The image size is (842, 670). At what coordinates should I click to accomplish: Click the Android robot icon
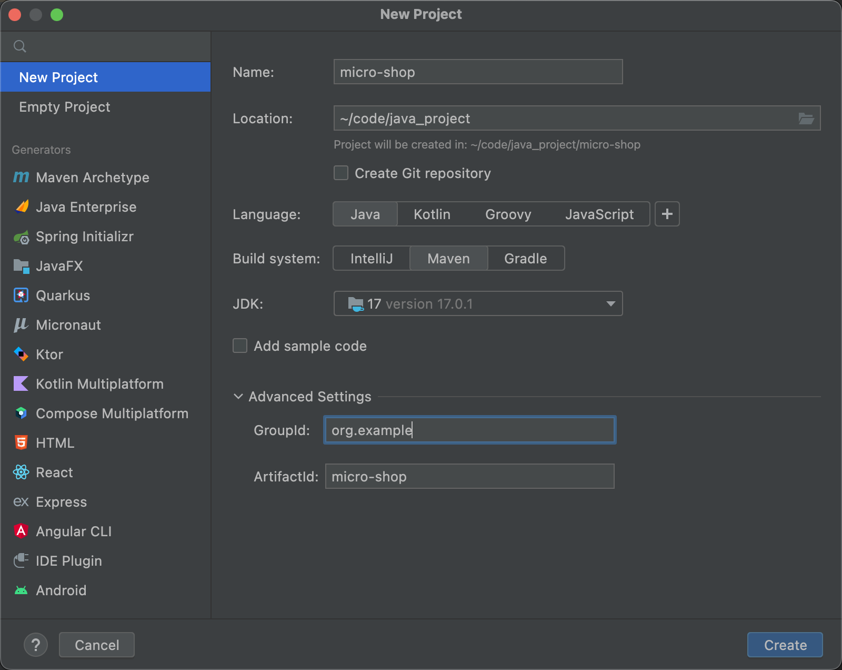[21, 590]
